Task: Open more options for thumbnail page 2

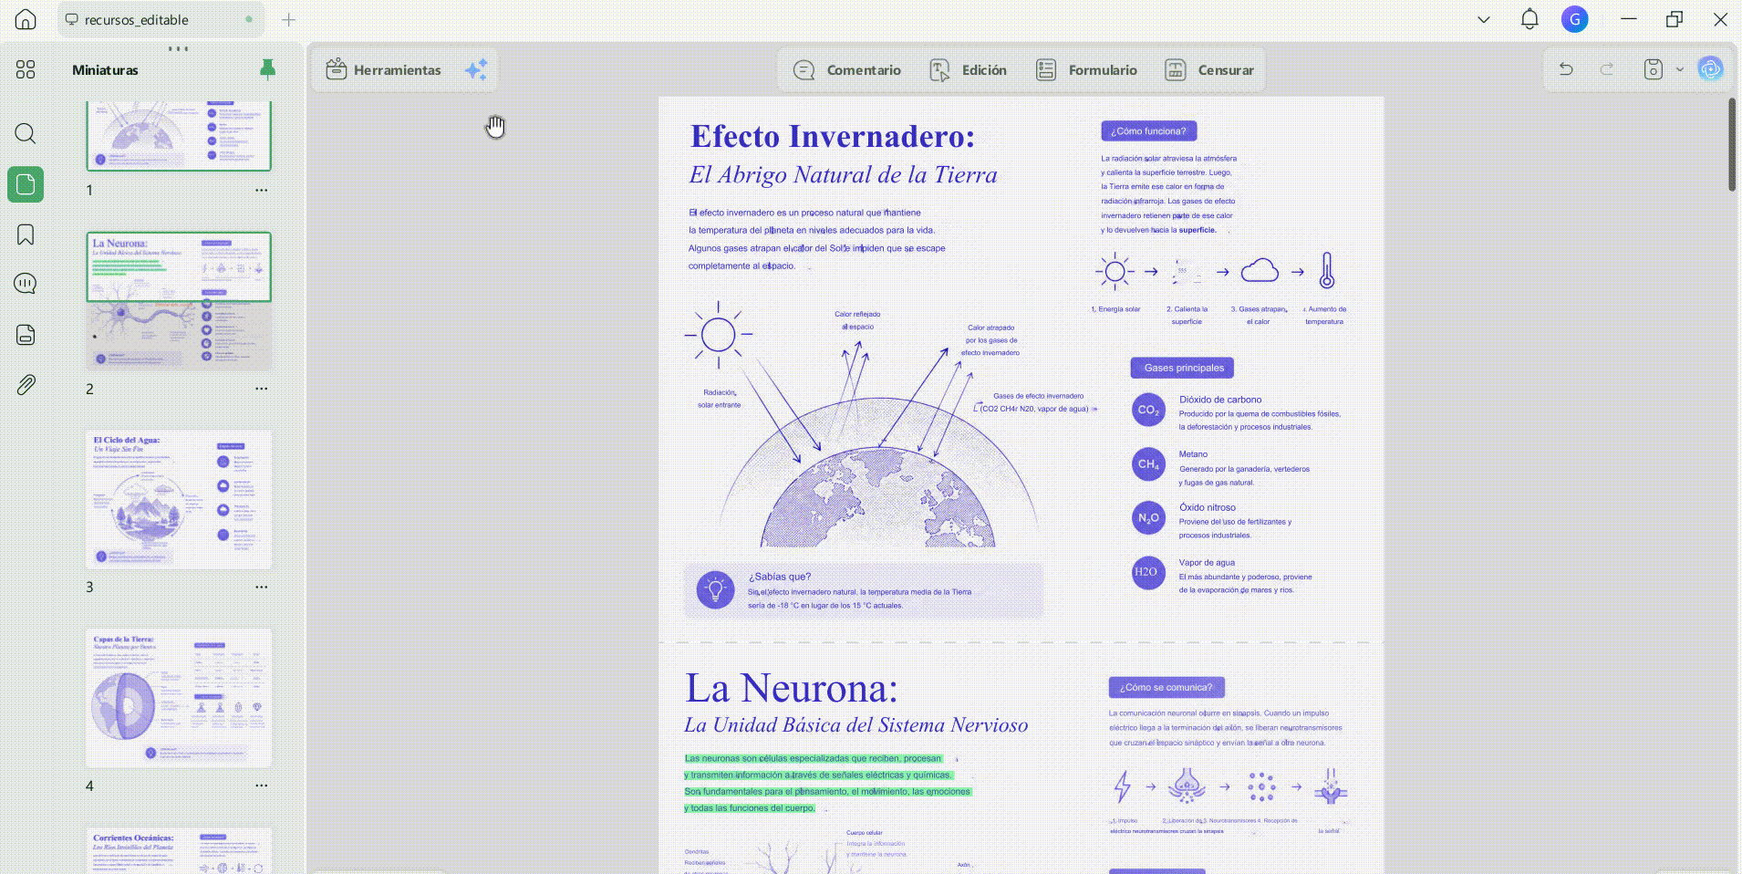Action: (262, 389)
